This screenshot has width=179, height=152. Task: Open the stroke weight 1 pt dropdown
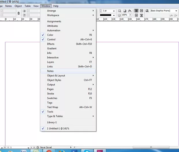coord(114,11)
